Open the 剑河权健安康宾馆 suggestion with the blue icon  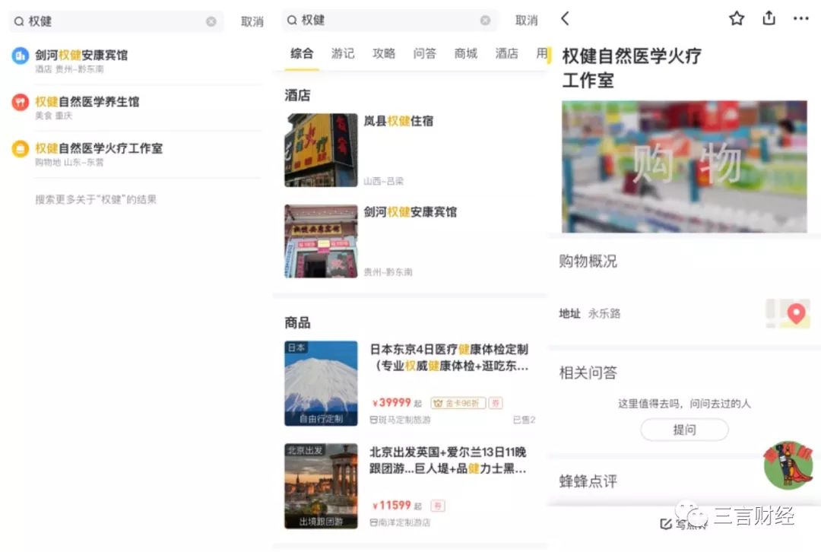pos(135,61)
